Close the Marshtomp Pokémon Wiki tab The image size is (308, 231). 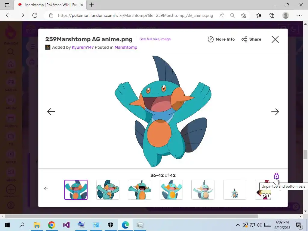(x=82, y=5)
